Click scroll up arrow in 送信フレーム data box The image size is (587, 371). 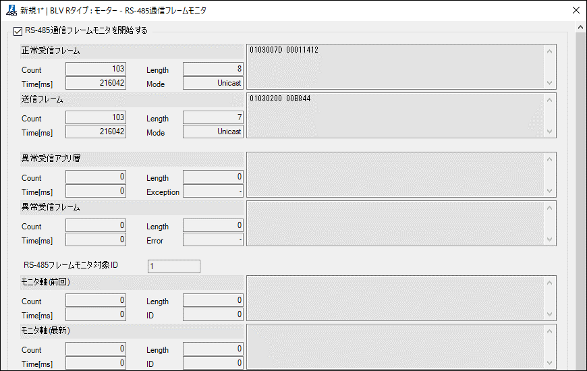[x=549, y=100]
